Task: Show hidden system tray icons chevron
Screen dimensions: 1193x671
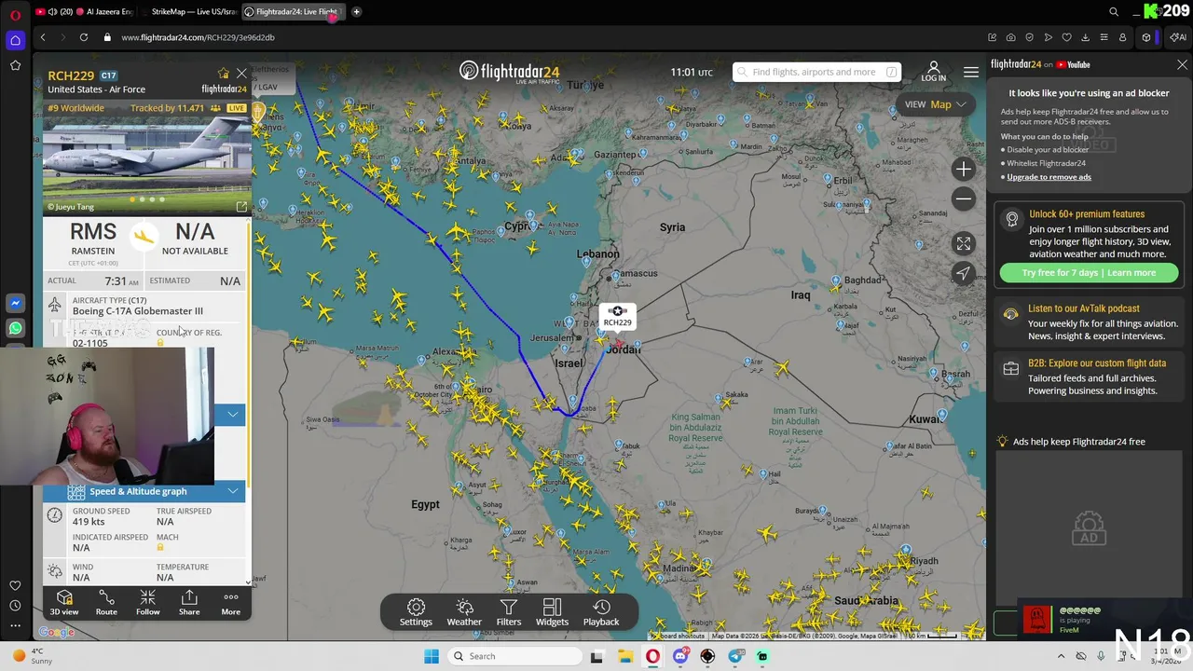Action: [1062, 656]
